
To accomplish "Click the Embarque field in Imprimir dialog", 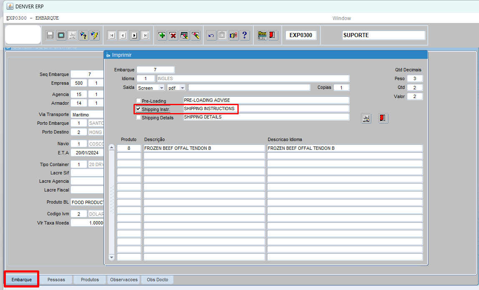I will tap(156, 70).
